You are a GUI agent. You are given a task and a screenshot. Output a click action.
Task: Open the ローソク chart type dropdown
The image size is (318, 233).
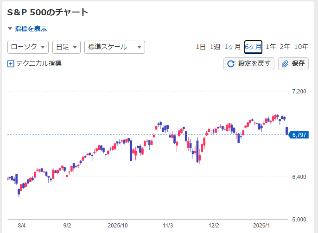click(28, 47)
